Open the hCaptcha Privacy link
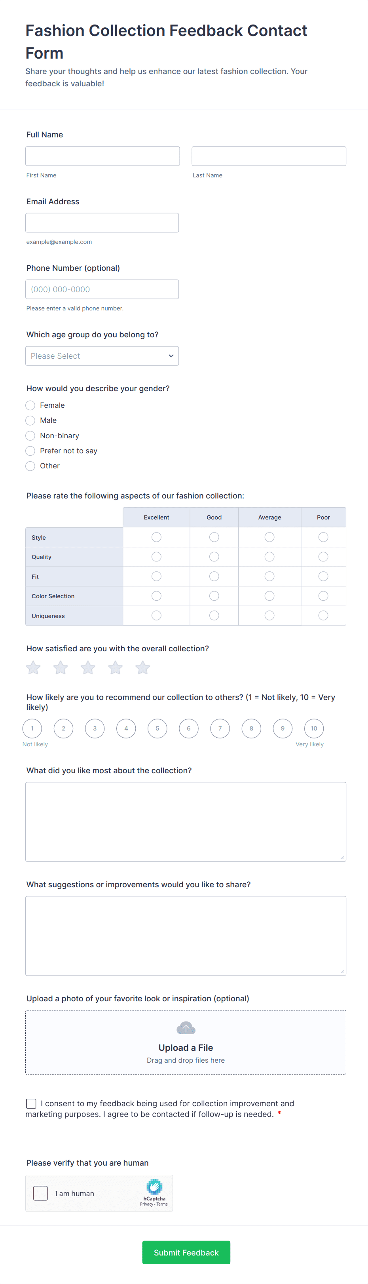The width and height of the screenshot is (368, 1284). (x=146, y=1204)
